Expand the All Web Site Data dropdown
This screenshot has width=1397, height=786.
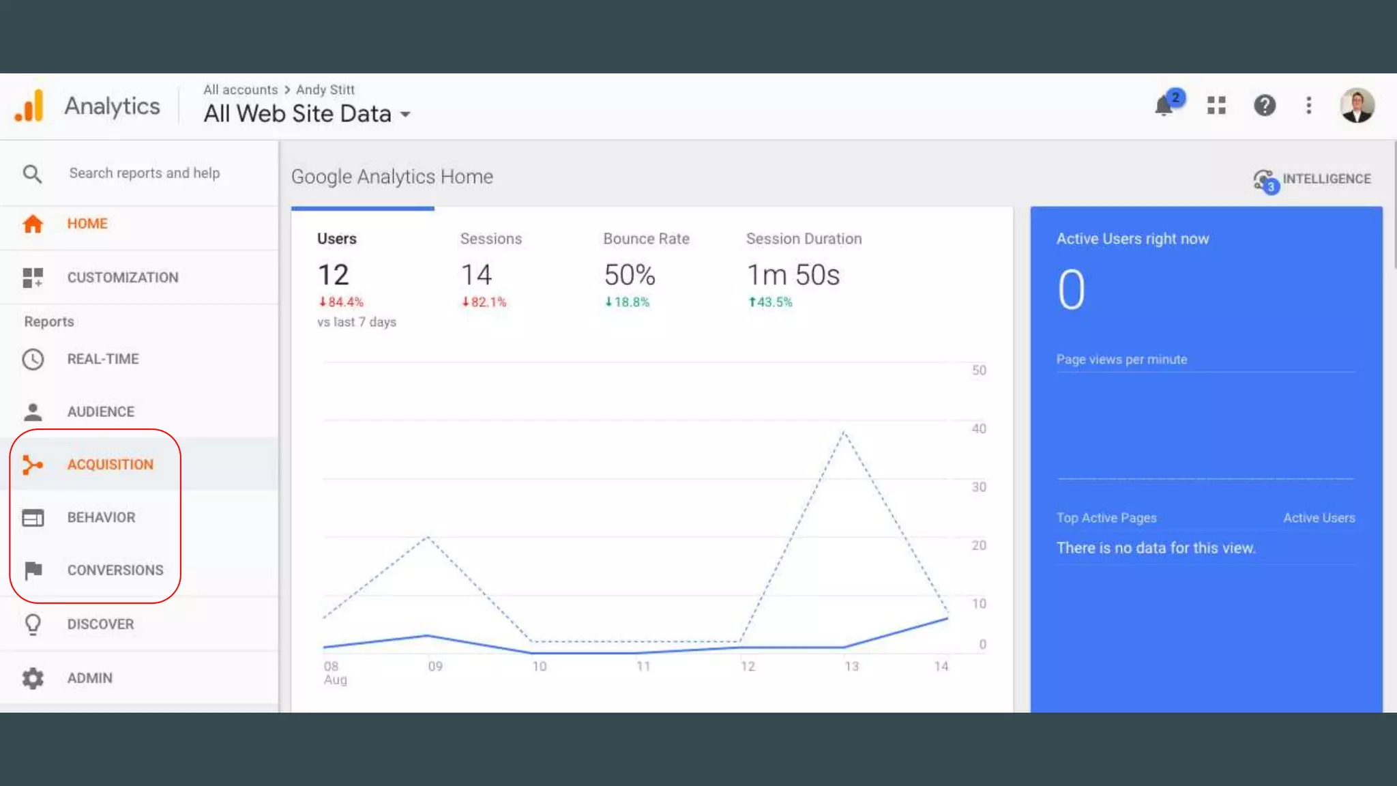pyautogui.click(x=307, y=114)
